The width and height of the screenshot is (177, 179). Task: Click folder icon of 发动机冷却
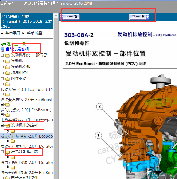coord(7,67)
